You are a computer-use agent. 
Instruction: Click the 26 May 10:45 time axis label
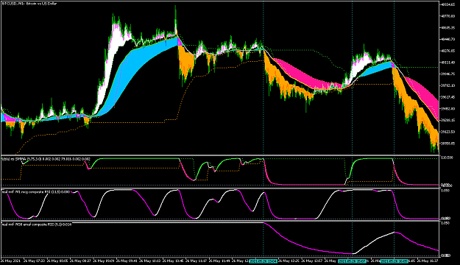pos(174,261)
